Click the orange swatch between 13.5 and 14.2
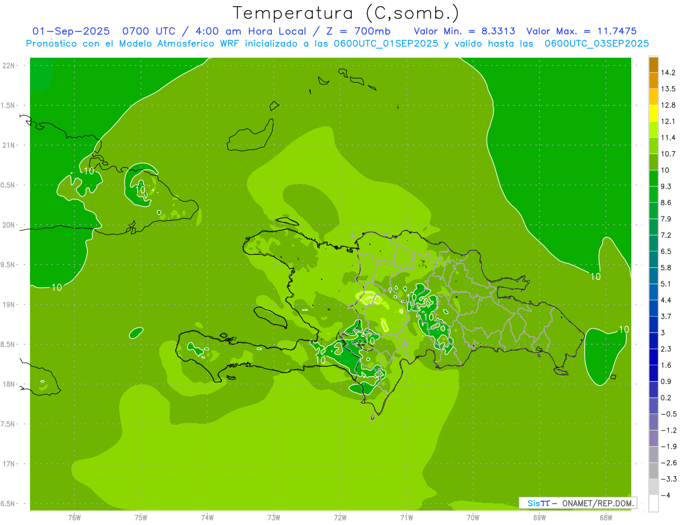This screenshot has height=525, width=680. point(653,81)
